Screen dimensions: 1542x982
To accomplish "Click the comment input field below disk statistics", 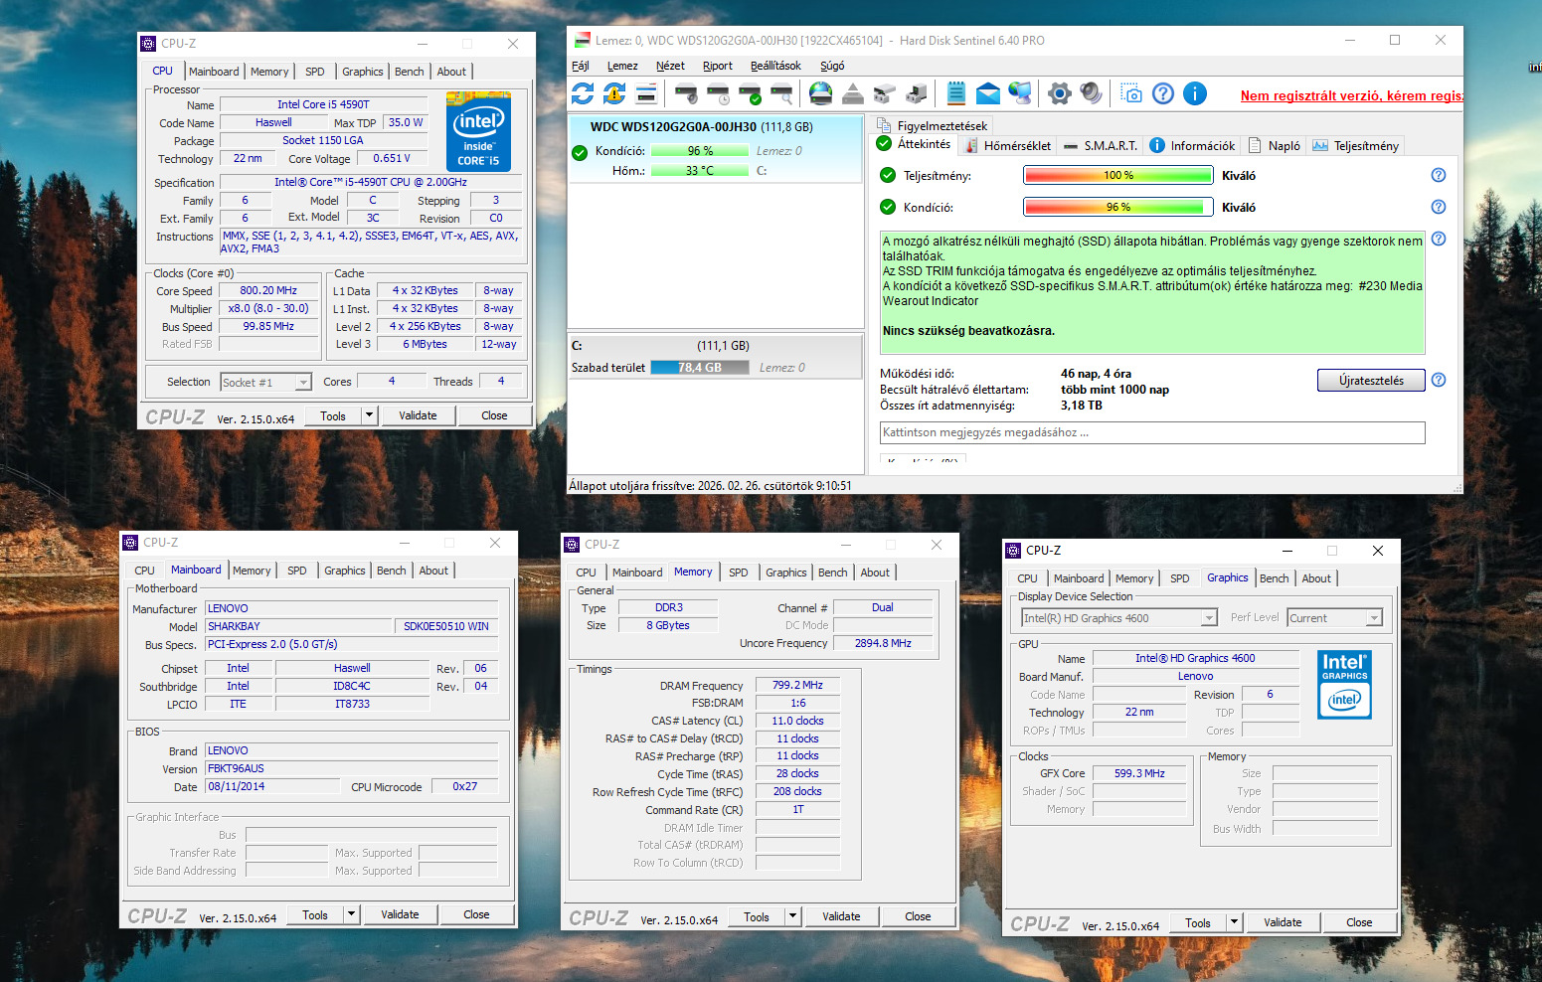I will click(x=1151, y=432).
